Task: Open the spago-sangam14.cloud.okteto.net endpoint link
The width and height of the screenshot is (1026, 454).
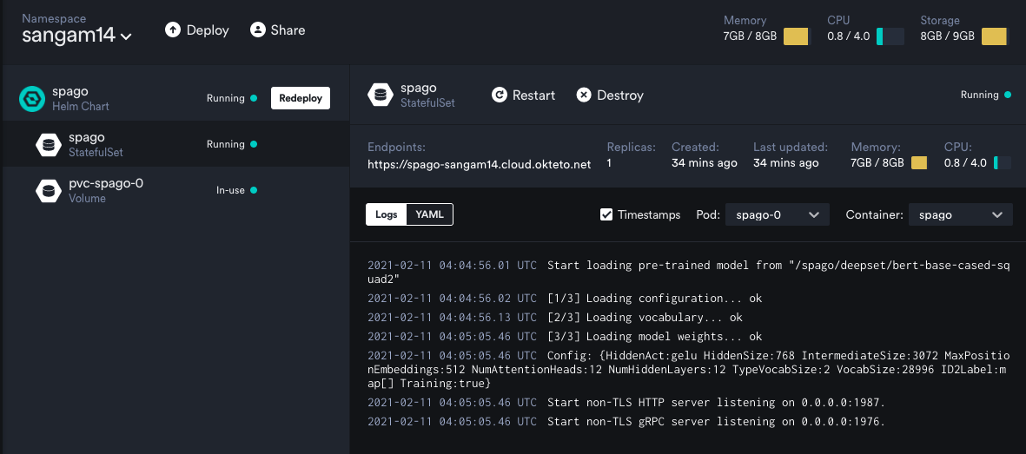Action: tap(479, 164)
